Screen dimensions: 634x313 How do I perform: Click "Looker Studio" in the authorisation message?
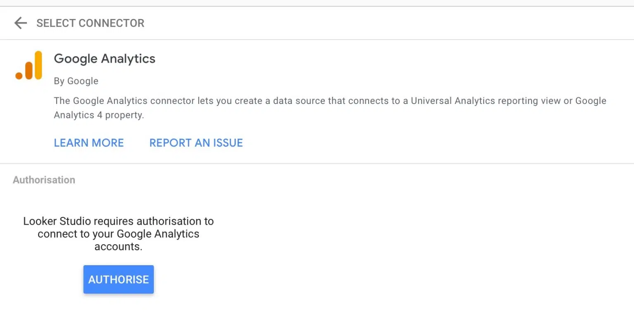[x=50, y=221]
